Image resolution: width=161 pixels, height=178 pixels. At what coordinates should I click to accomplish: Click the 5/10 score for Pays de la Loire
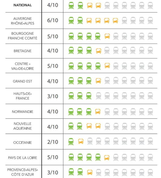[x=53, y=157]
